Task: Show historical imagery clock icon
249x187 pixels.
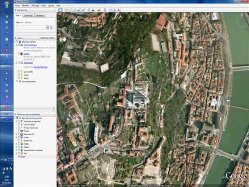Action: click(89, 10)
